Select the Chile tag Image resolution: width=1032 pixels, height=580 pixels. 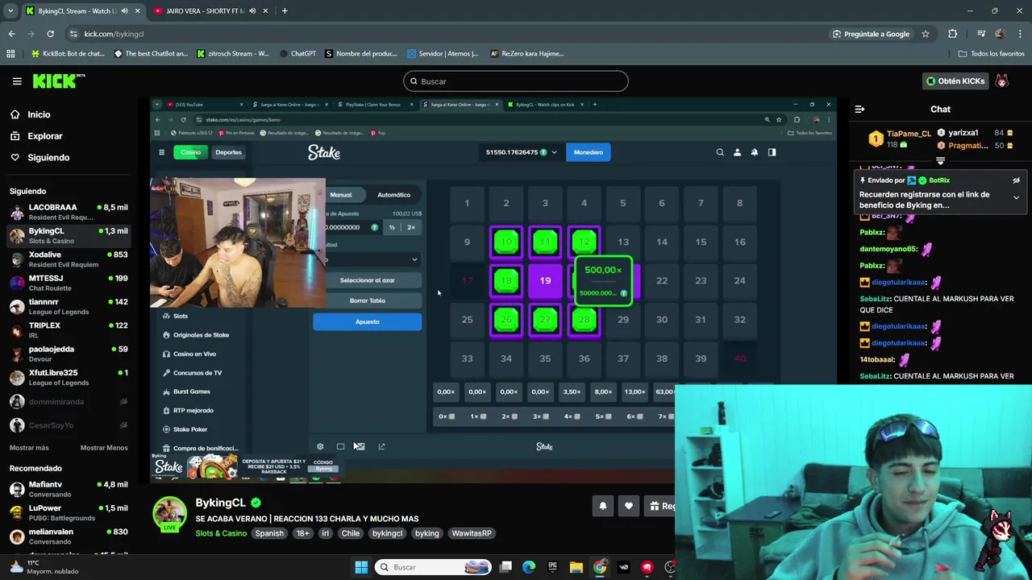[350, 533]
